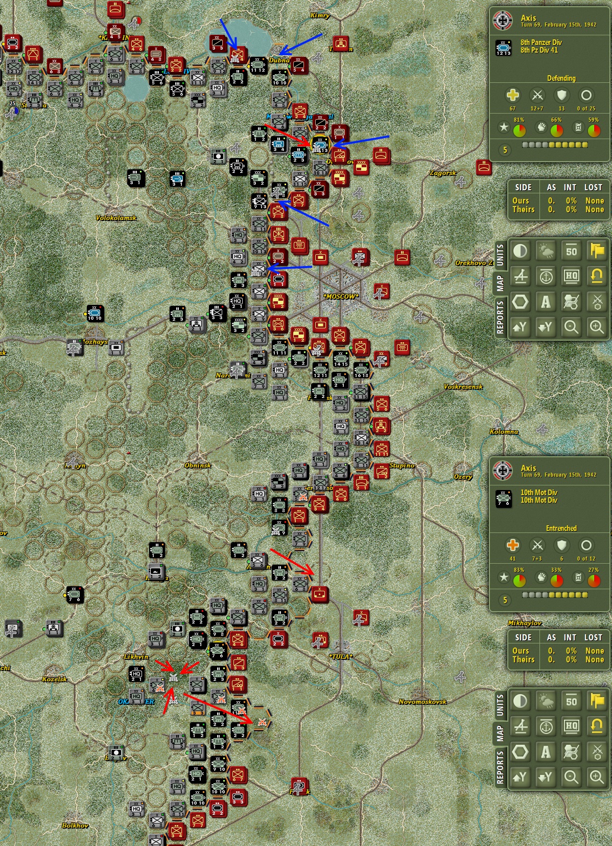This screenshot has height=846, width=612.
Task: Click the shield icon above 13
Action: [x=561, y=95]
